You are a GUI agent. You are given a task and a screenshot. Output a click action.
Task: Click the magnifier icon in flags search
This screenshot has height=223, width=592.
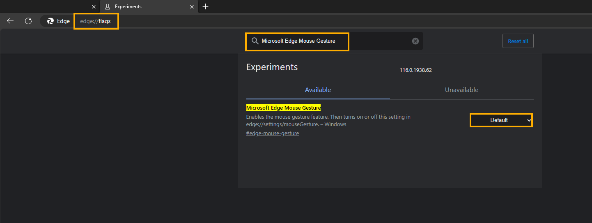[x=255, y=41]
